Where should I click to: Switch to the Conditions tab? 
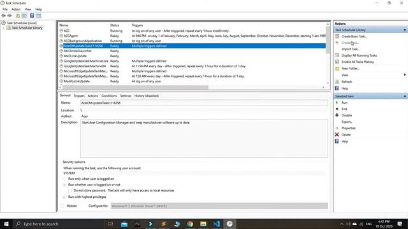[109, 96]
